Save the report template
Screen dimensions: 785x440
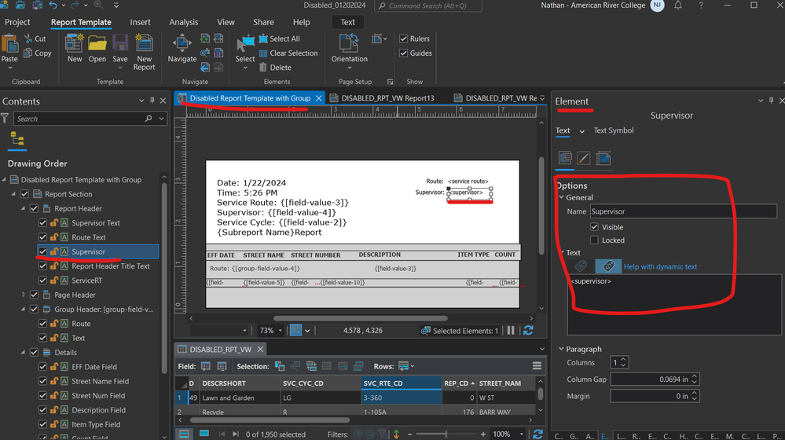[x=120, y=43]
